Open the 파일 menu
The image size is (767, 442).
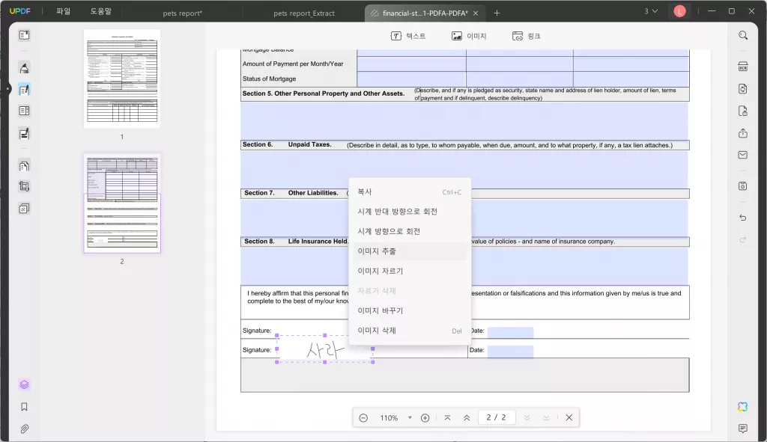click(x=63, y=11)
